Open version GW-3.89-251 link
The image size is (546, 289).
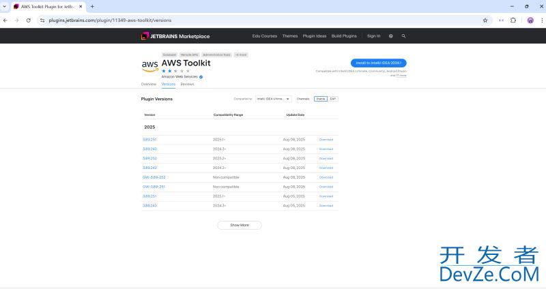pos(154,187)
